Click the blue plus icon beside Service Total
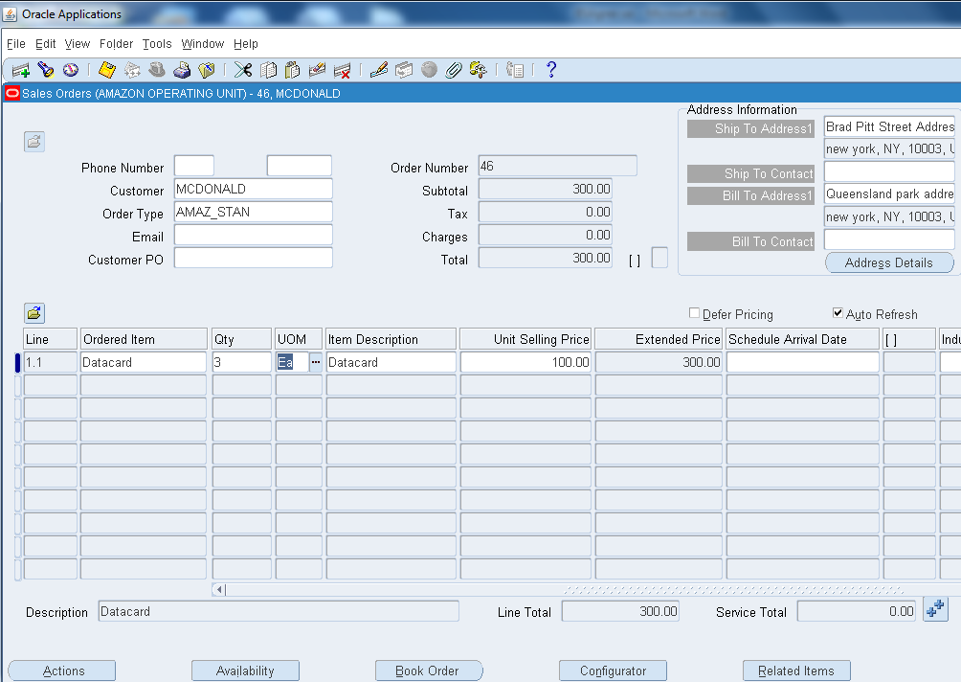This screenshot has width=961, height=682. (936, 609)
